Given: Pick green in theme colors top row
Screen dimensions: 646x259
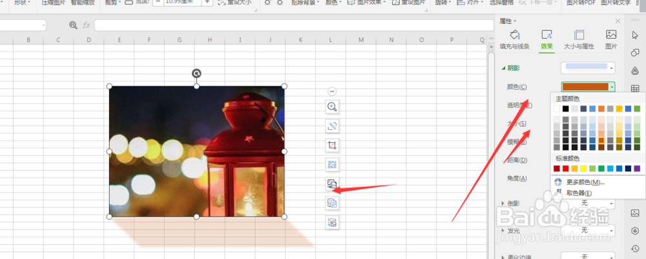Looking at the screenshot, I should click(x=638, y=109).
